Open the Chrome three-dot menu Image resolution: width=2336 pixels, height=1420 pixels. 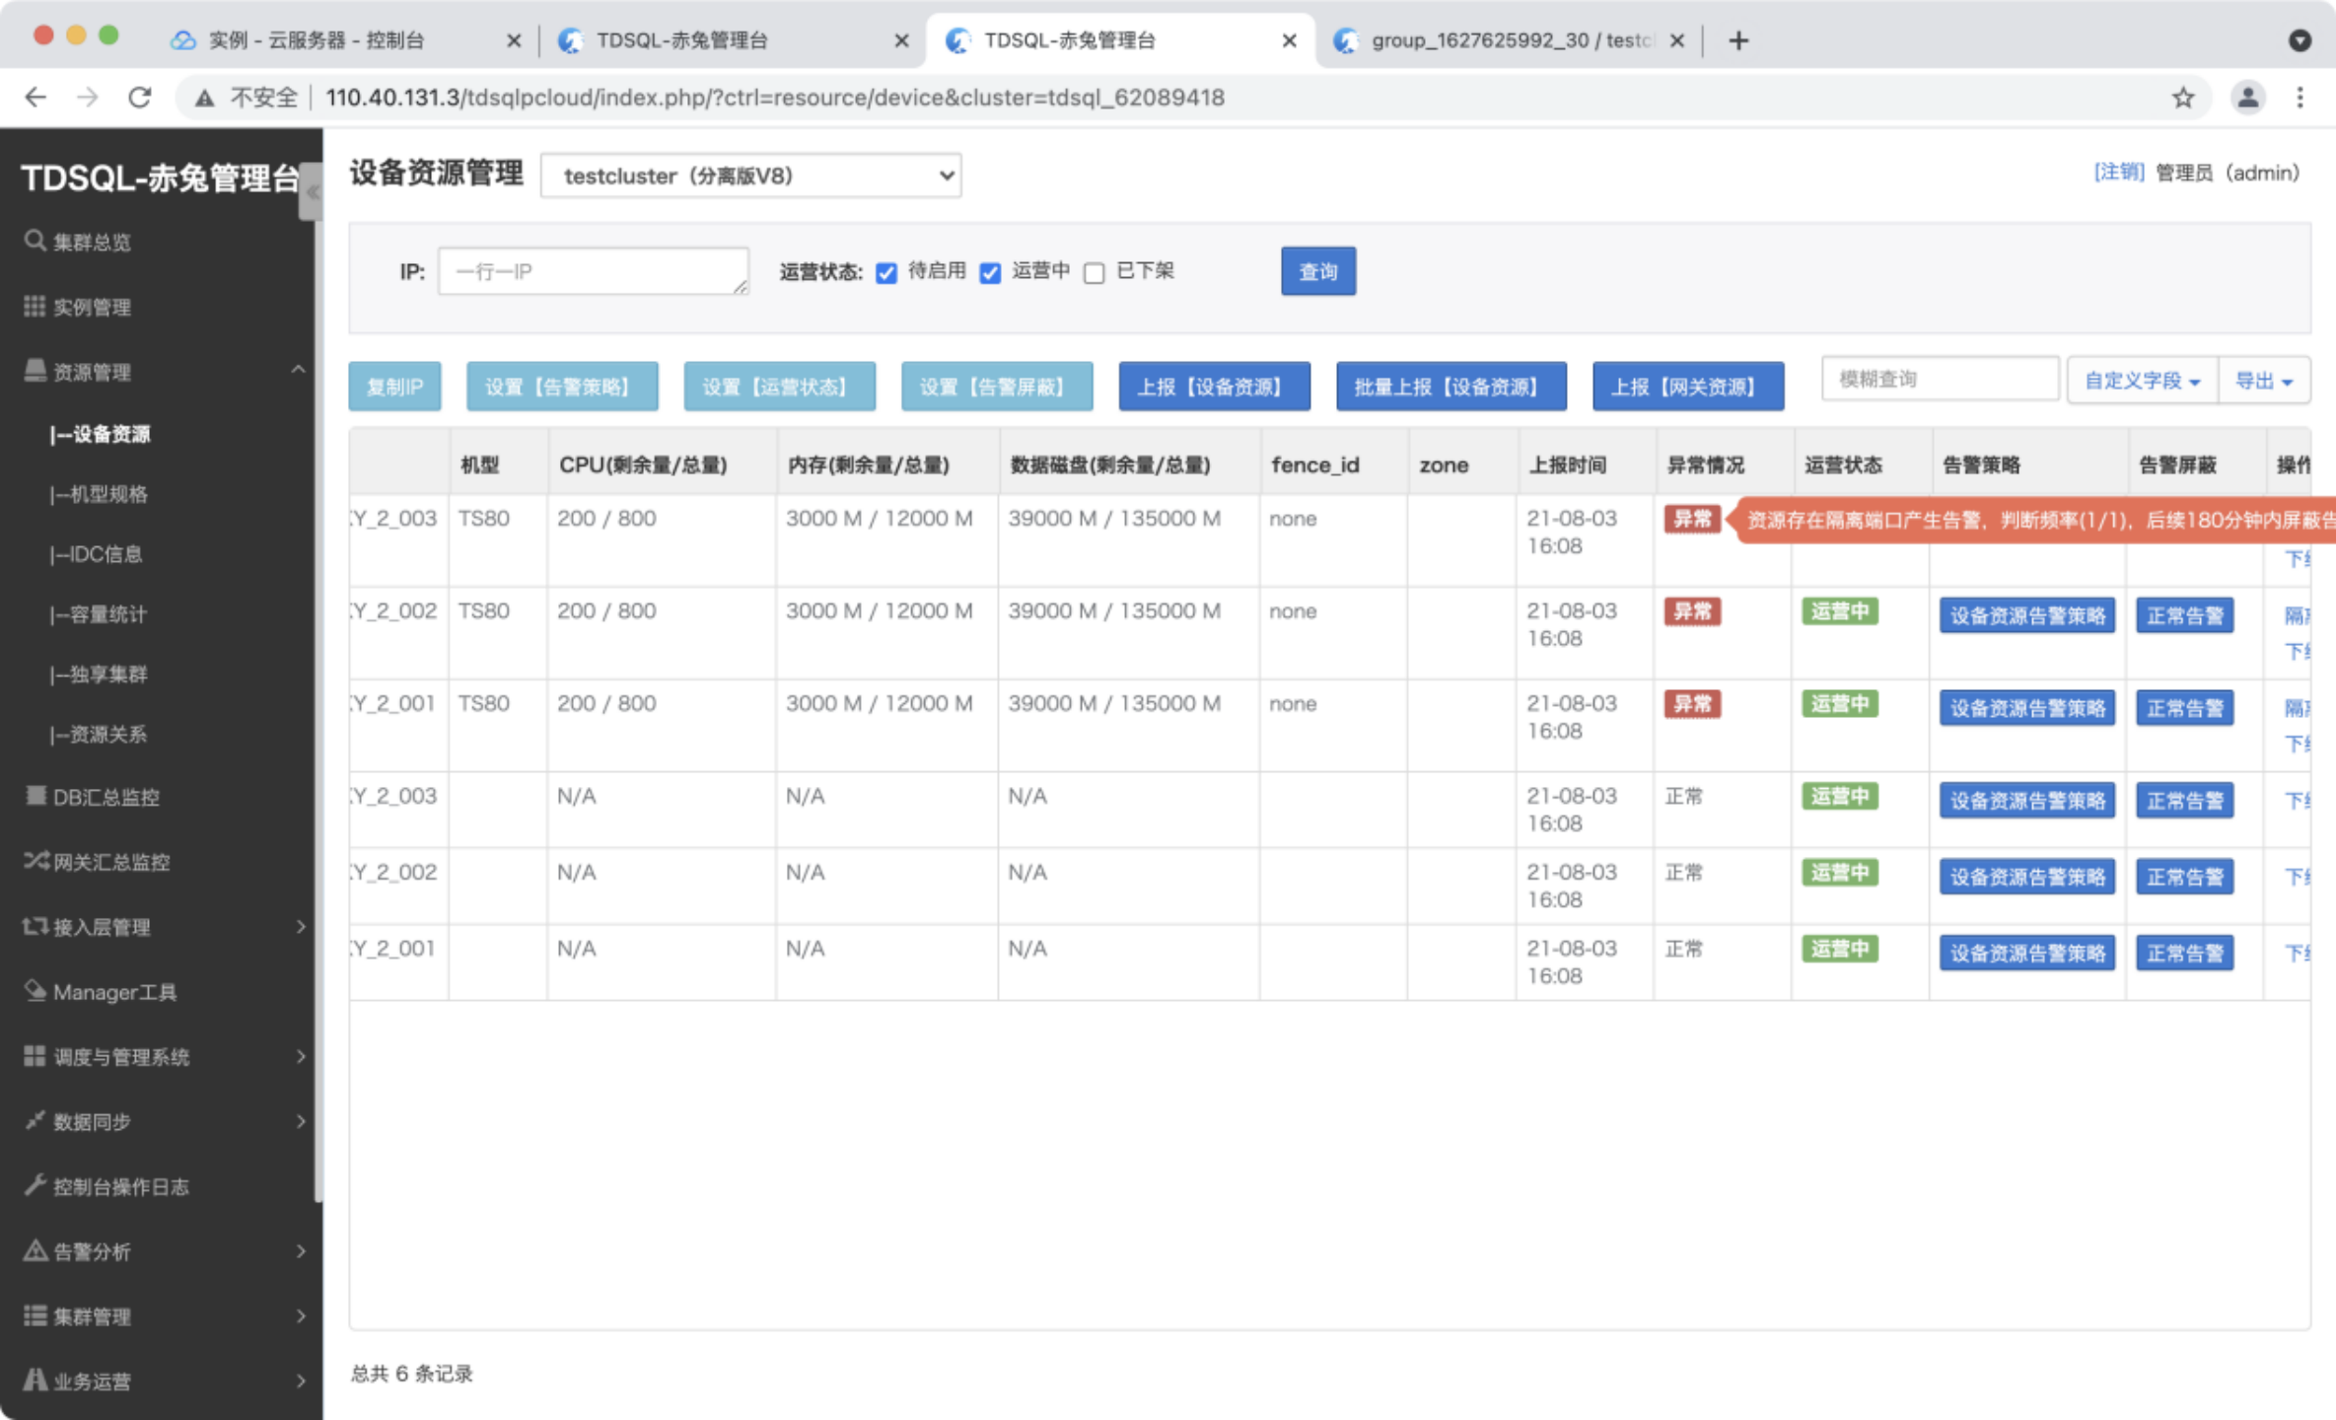[x=2300, y=98]
